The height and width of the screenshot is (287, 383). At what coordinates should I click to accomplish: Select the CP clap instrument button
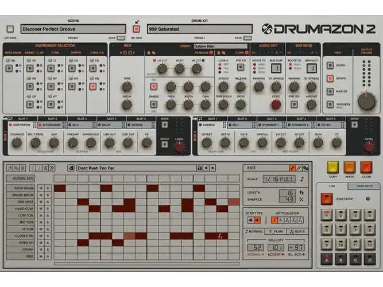click(30, 104)
